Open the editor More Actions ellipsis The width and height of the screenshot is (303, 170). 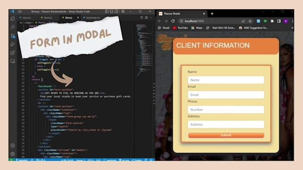click(x=151, y=17)
